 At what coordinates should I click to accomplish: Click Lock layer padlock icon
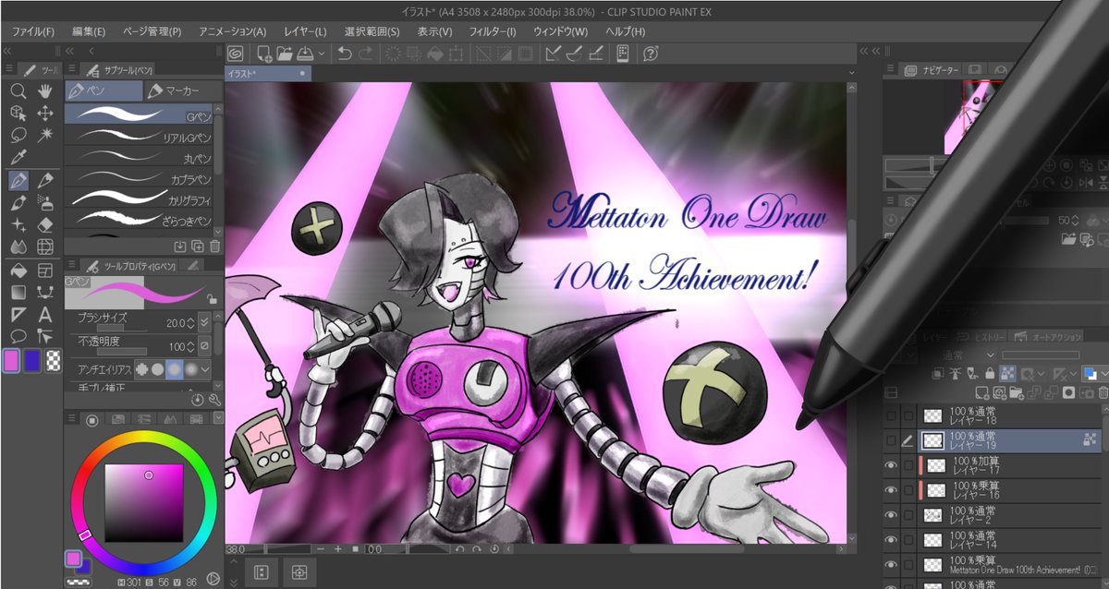(992, 373)
